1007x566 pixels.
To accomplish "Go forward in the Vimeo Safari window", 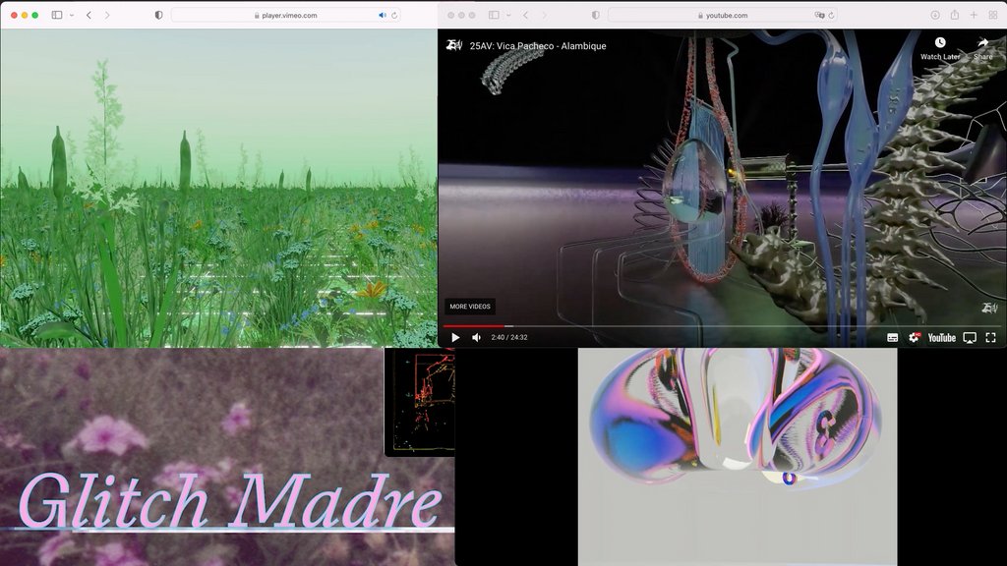I will [107, 15].
